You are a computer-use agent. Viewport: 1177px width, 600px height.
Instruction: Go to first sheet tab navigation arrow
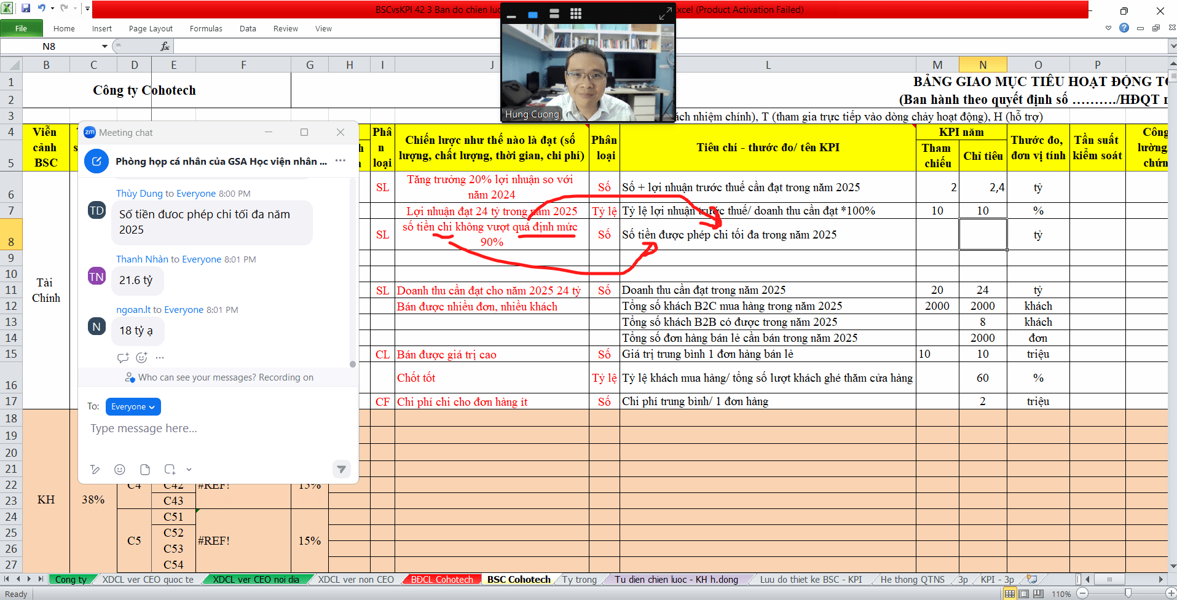click(7, 579)
